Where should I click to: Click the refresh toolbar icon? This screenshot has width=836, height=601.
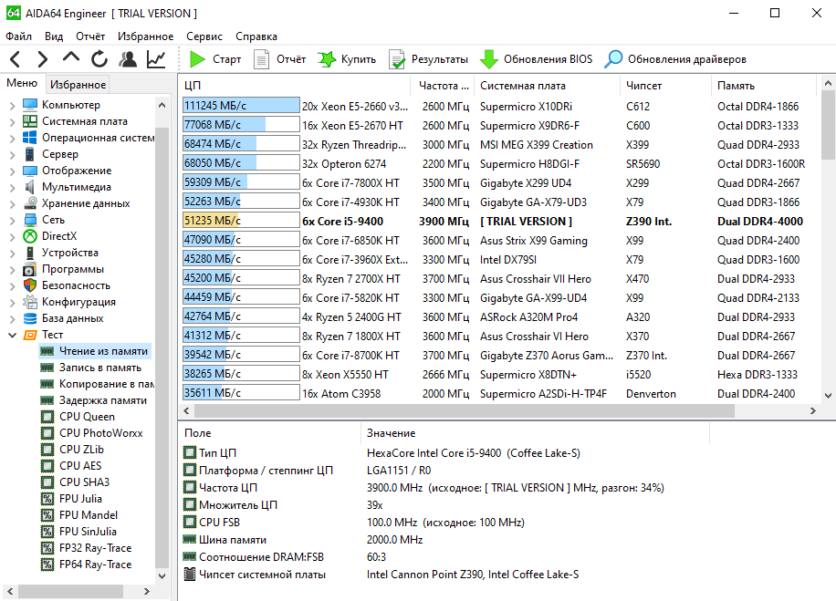click(x=99, y=59)
